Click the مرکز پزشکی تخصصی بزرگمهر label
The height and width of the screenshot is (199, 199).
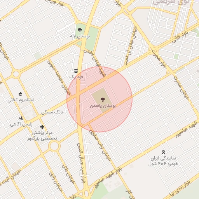pos(42,136)
